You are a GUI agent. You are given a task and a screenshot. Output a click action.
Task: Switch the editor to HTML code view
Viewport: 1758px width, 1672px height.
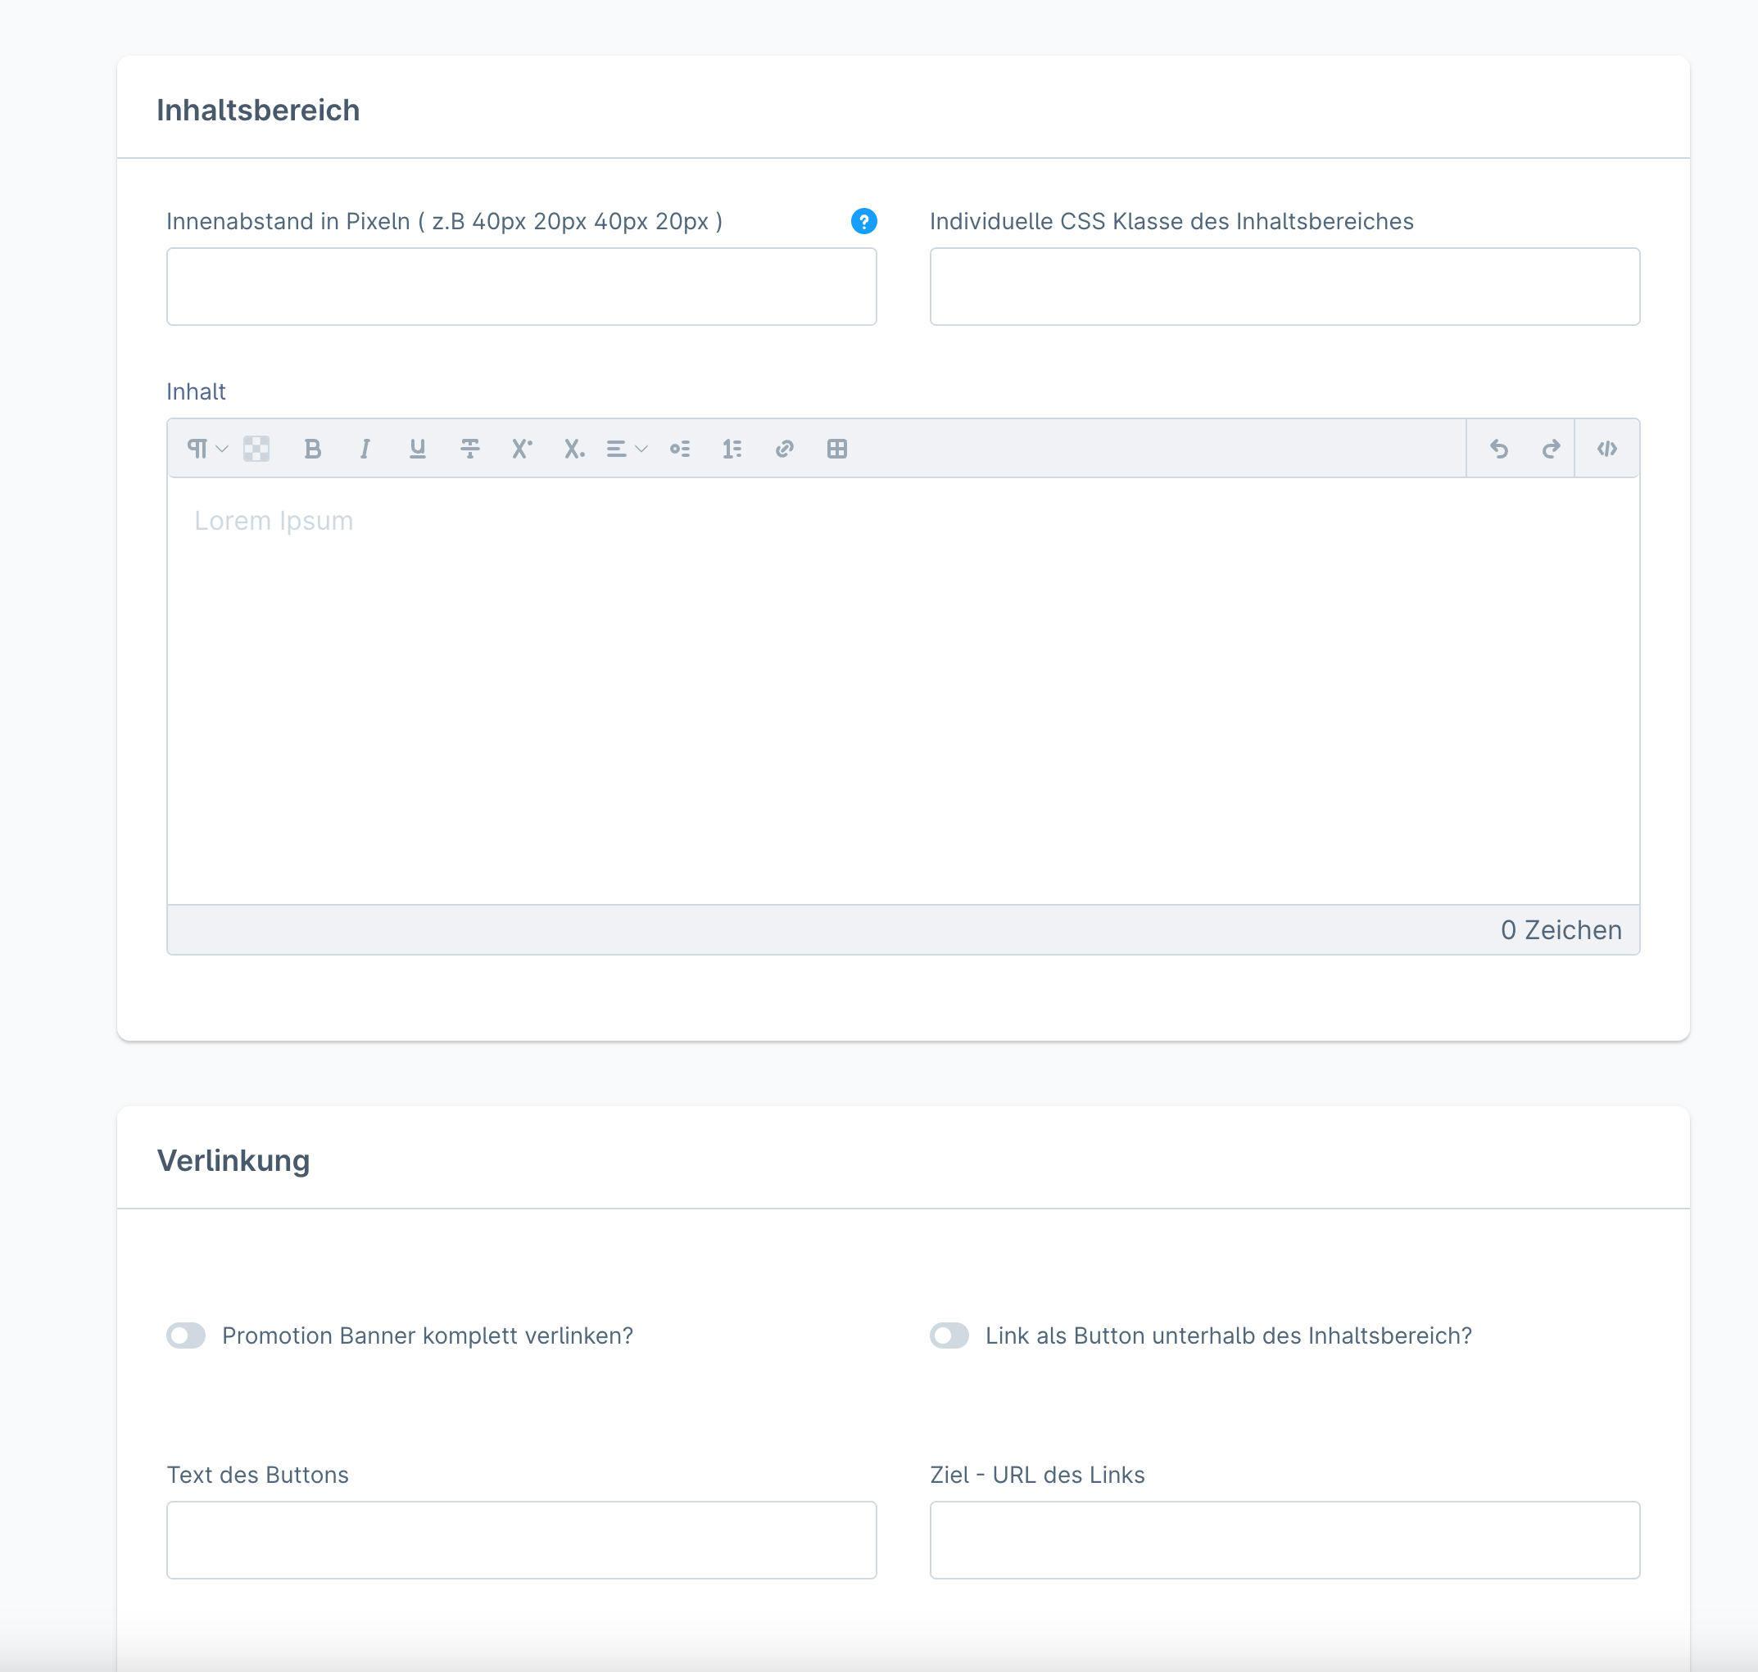click(x=1606, y=449)
